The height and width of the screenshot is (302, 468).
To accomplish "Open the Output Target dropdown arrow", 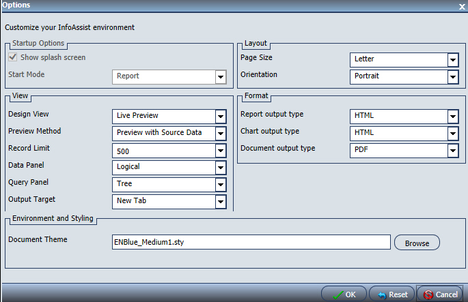I will (221, 202).
